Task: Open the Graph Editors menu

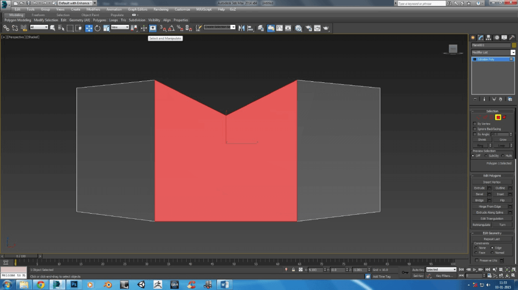Action: click(x=138, y=10)
